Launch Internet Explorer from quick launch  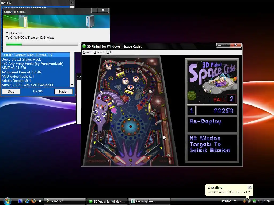[27, 201]
